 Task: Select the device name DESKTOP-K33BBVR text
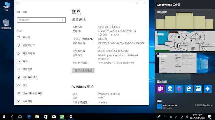(109, 27)
